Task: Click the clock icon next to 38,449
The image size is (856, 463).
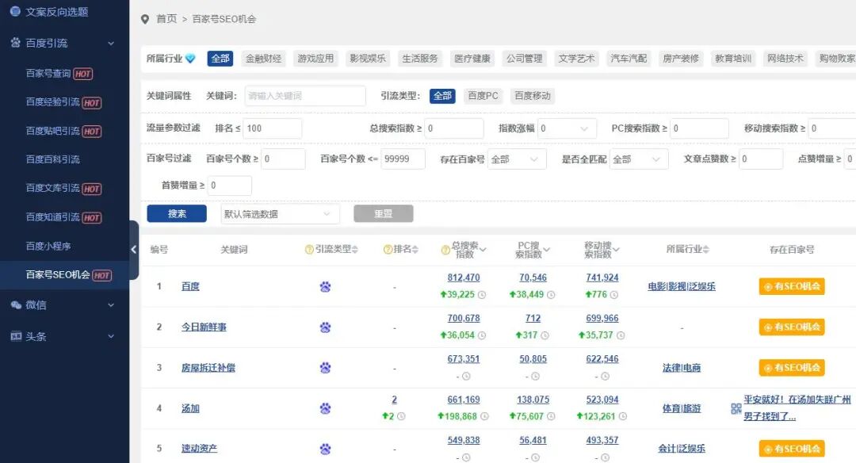Action: point(551,295)
